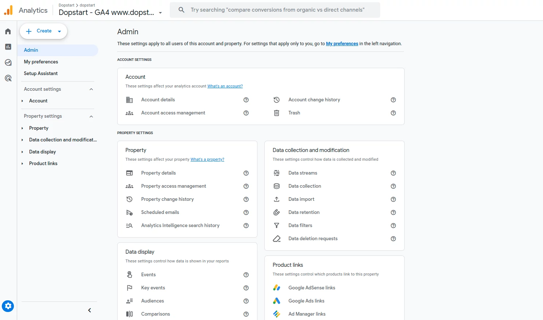Viewport: 543px width, 320px height.
Task: Click the Key events flag icon
Action: [x=129, y=288]
